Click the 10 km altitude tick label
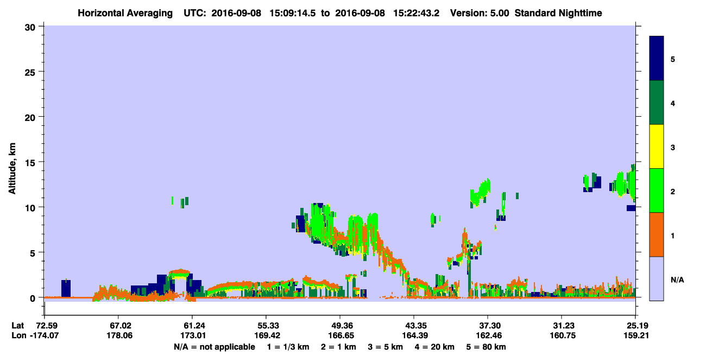706x362 pixels. (x=31, y=207)
